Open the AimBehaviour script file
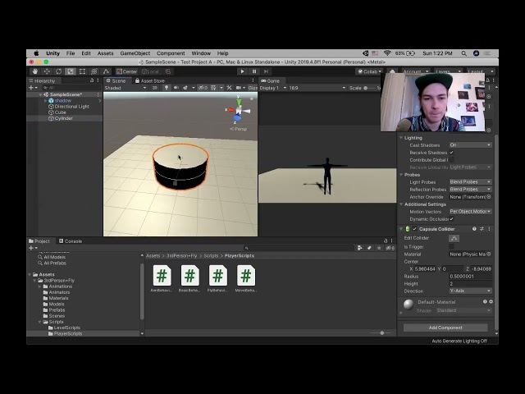This screenshot has width=525, height=394. [162, 279]
